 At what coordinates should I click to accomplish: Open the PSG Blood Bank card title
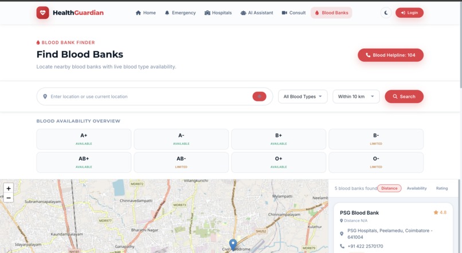[359, 213]
